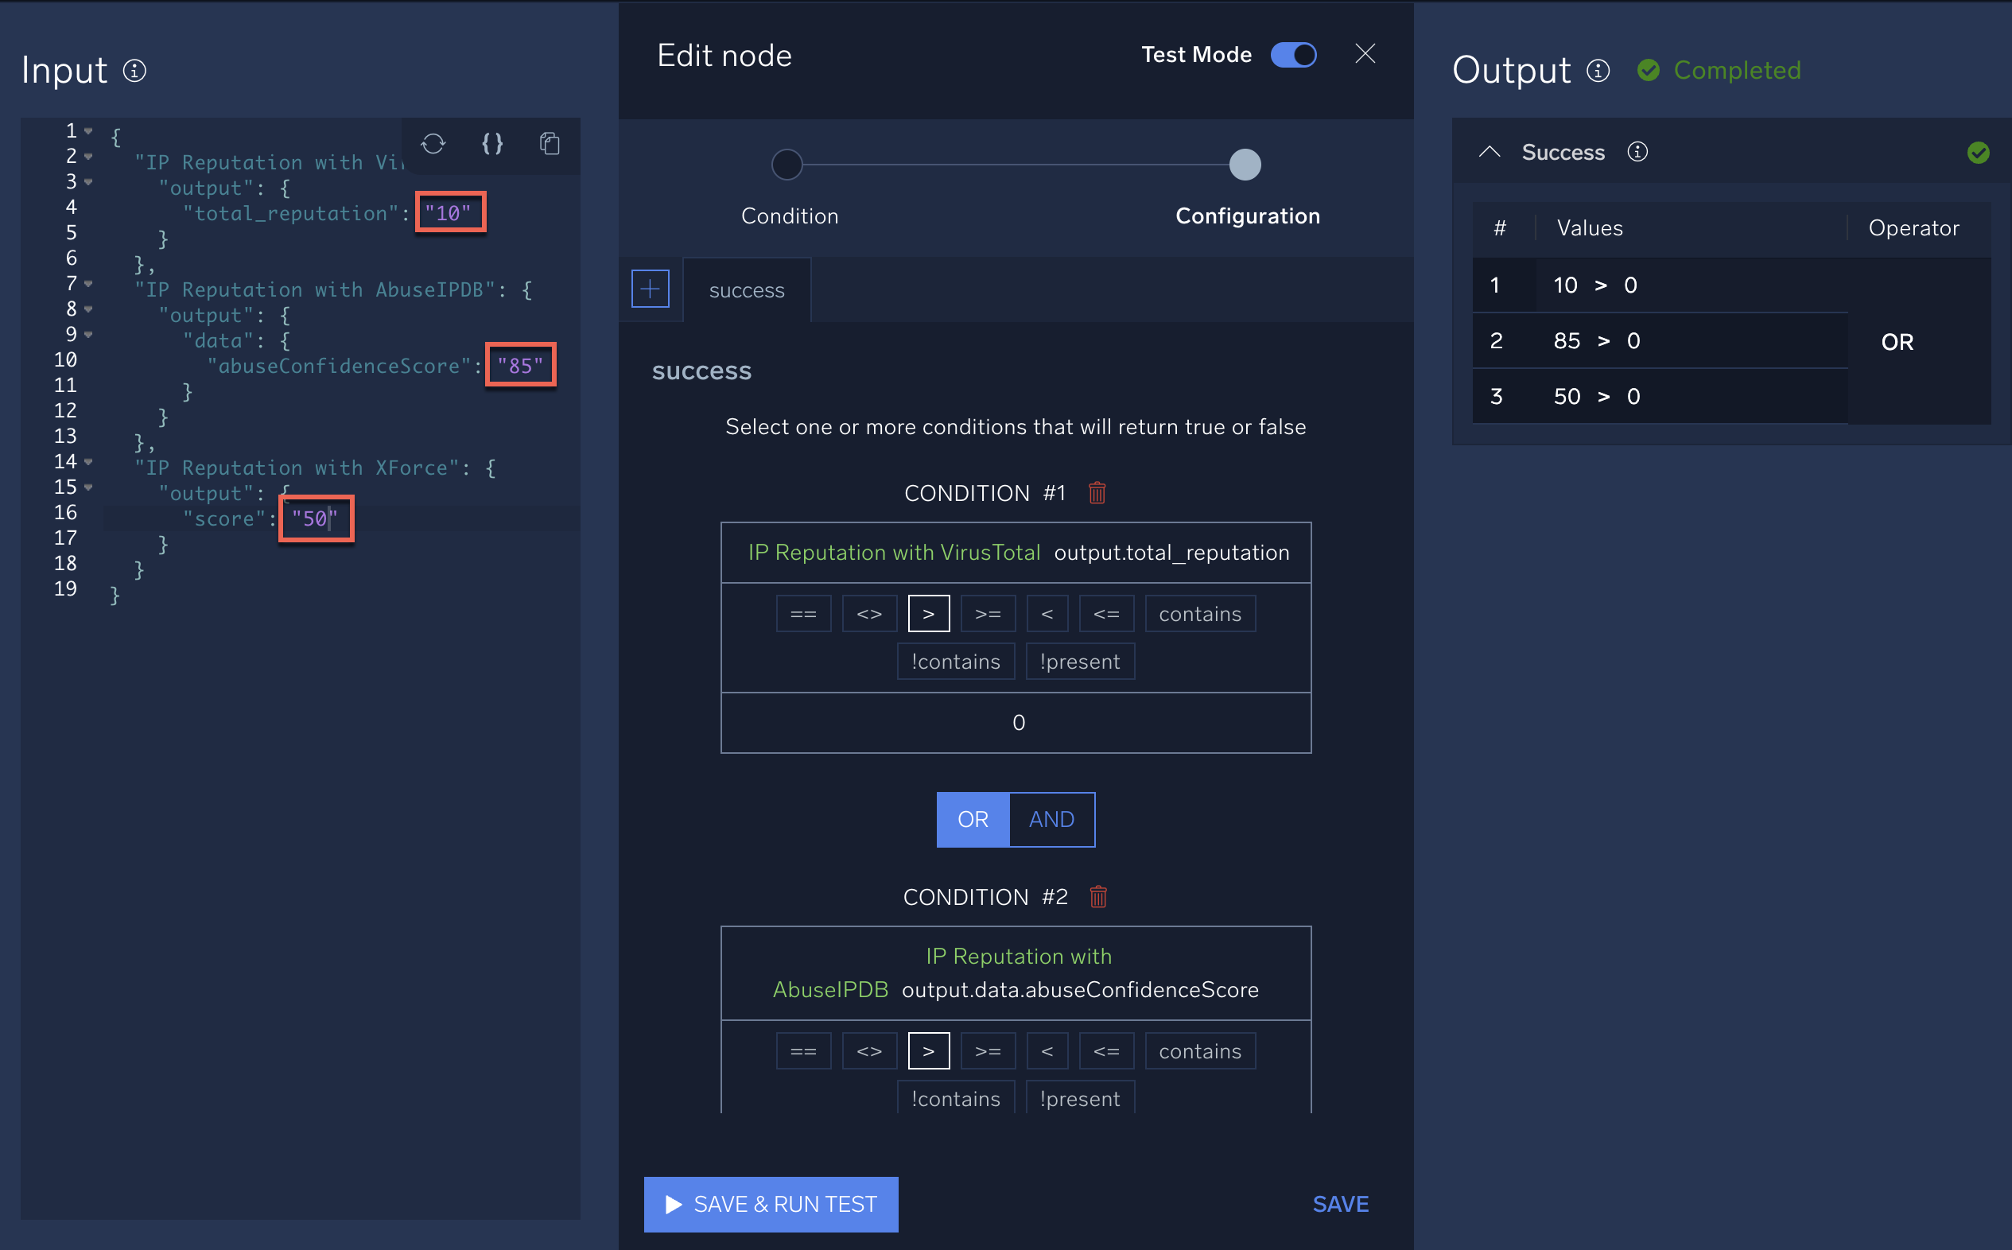Collapse line 2 IP Reputation with VirusTotal block
Image resolution: width=2012 pixels, height=1250 pixels.
(x=87, y=155)
